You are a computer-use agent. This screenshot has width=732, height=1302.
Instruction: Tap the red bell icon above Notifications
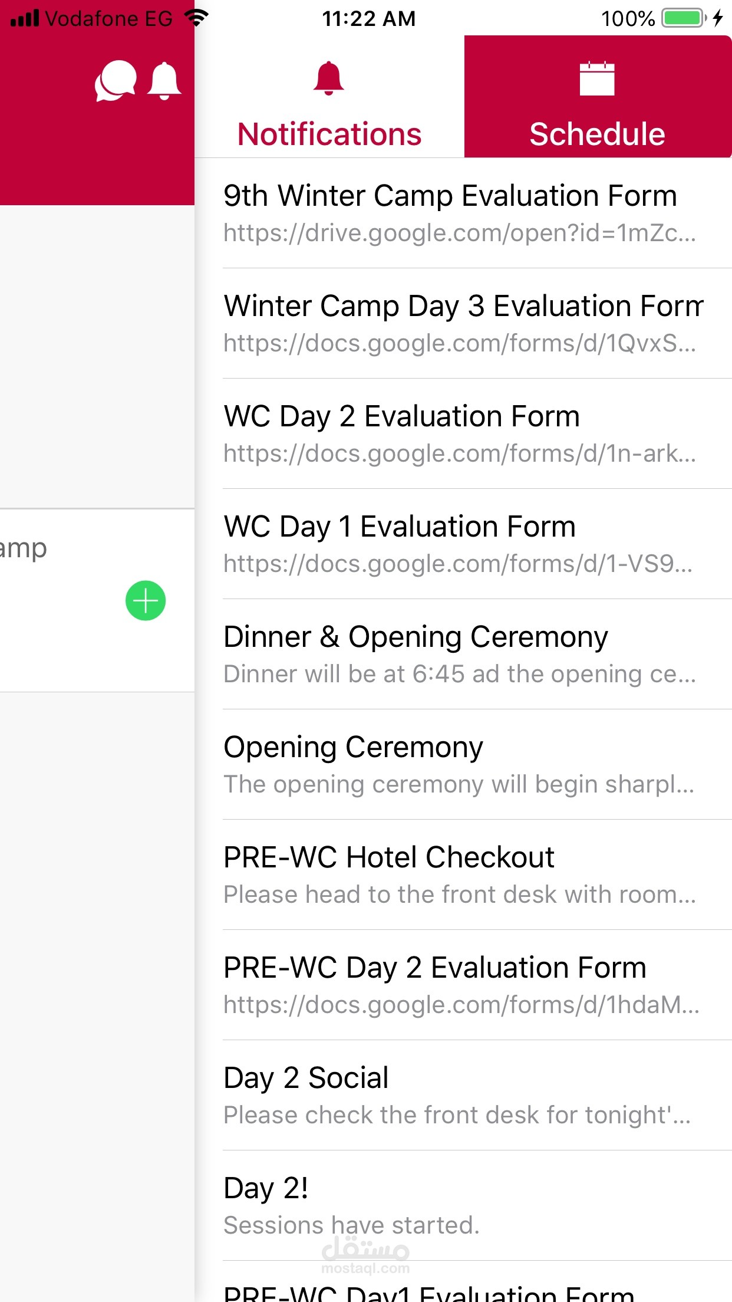point(328,78)
